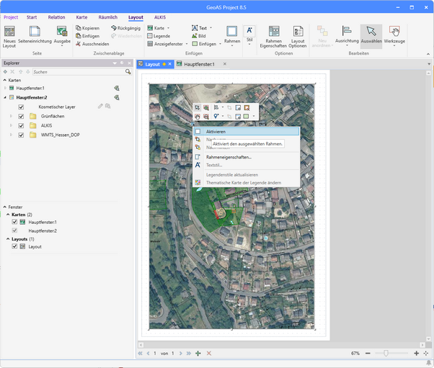Click zoom-out icon in floating mini toolbar
This screenshot has width=434, height=368.
[206, 117]
